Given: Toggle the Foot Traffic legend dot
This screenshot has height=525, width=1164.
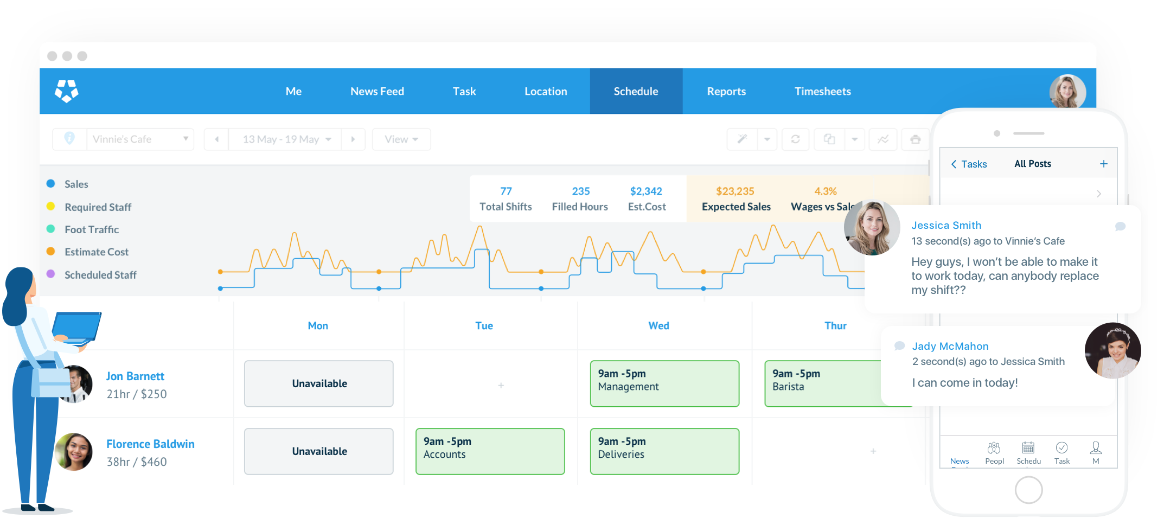Looking at the screenshot, I should click(51, 229).
